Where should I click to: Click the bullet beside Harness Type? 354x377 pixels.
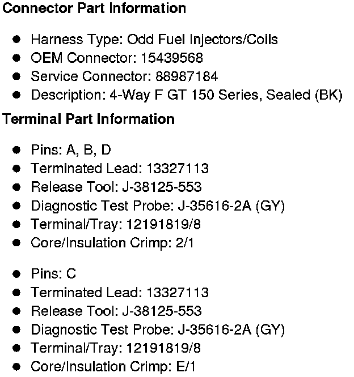(x=17, y=40)
